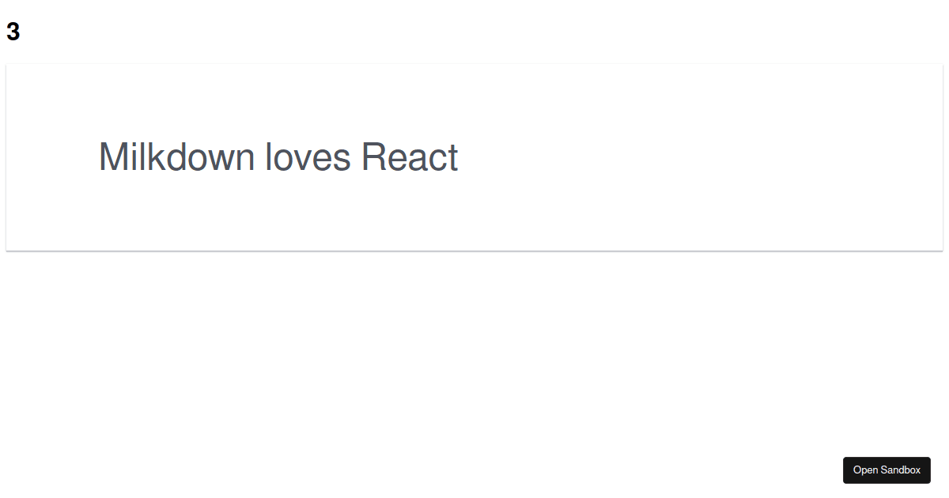Place cursor right after the word React
The image size is (949, 498).
459,157
